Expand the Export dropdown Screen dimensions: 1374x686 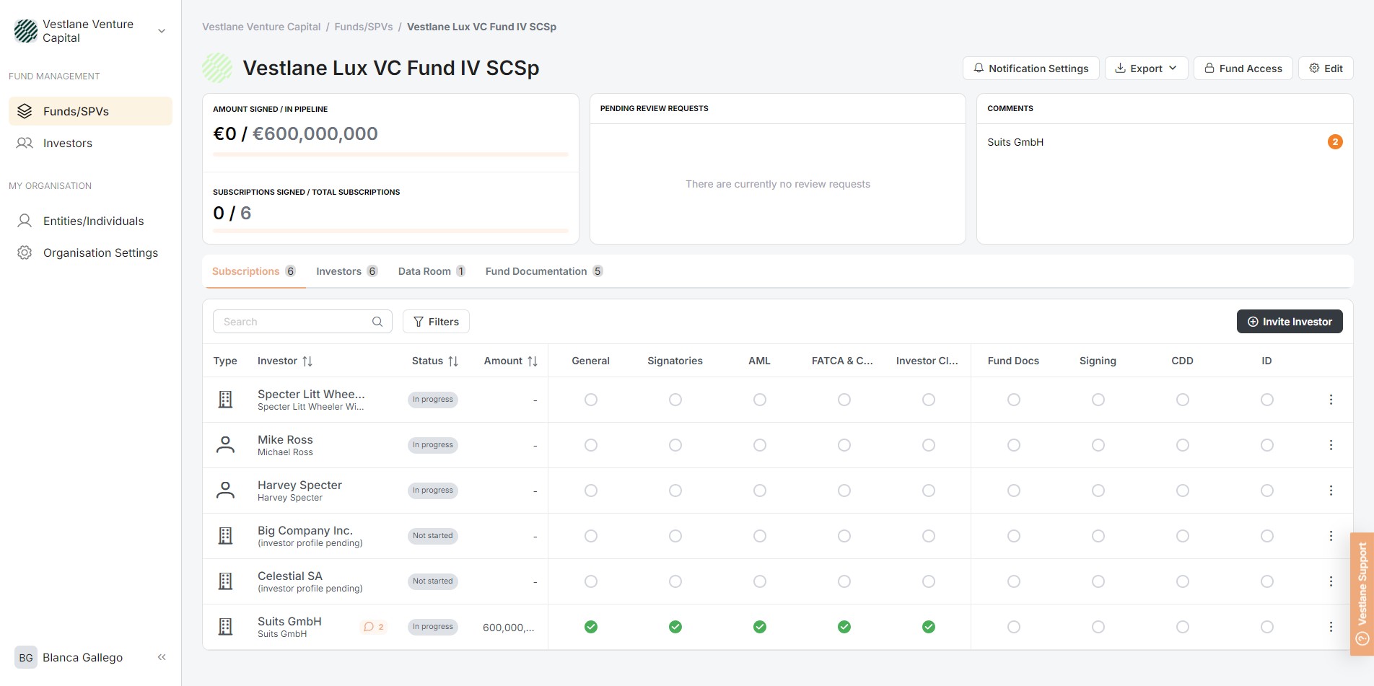[1146, 69]
